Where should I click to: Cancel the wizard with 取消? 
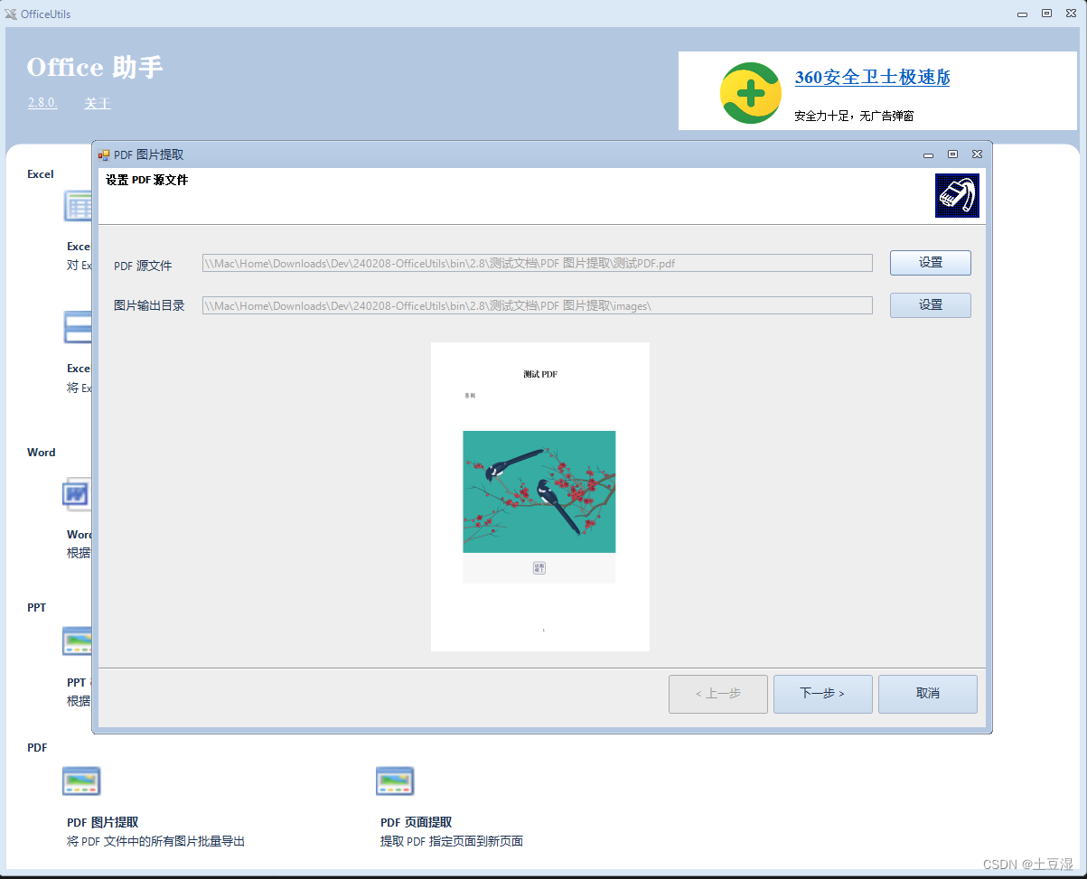coord(928,694)
